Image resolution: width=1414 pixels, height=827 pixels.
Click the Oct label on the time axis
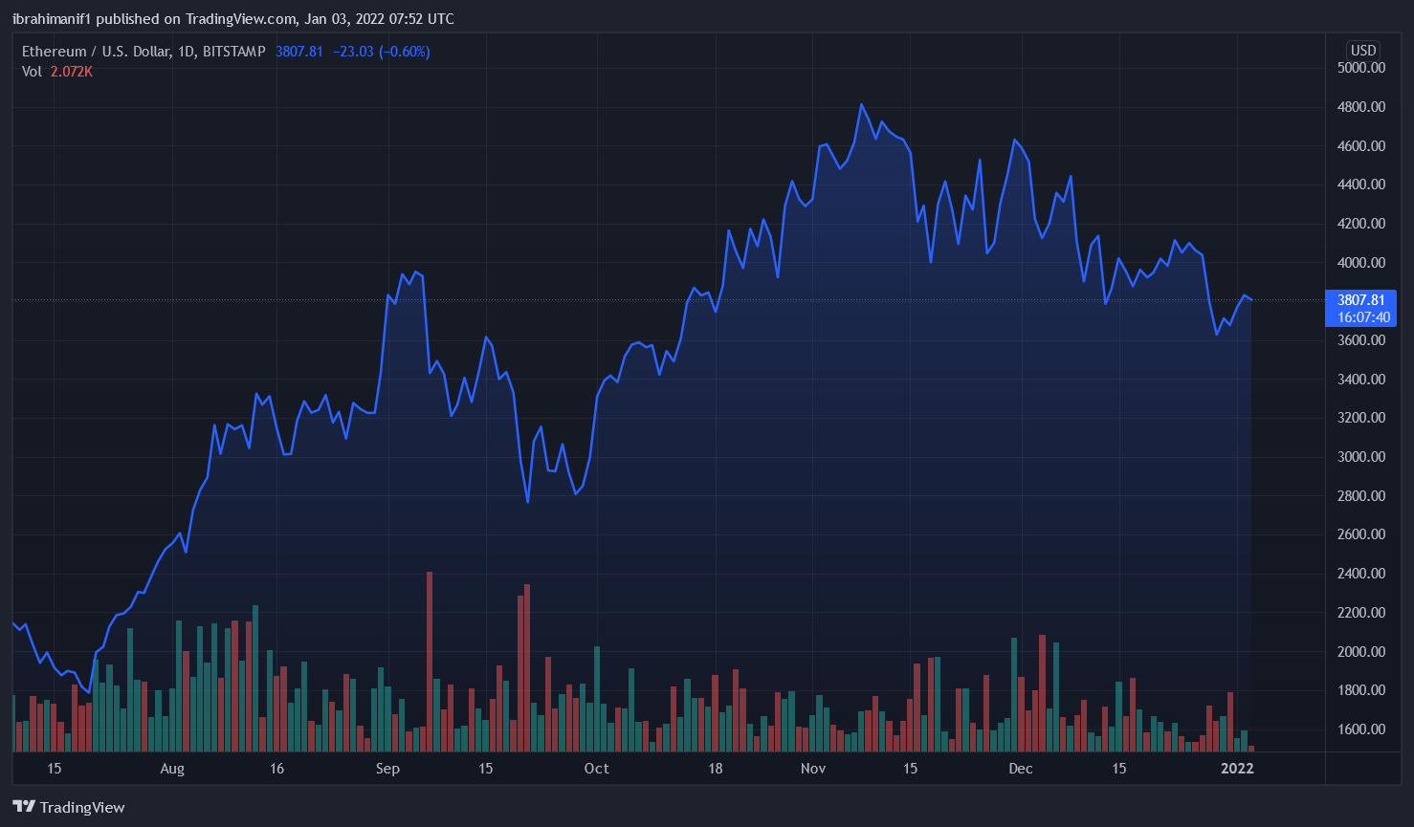tap(597, 769)
